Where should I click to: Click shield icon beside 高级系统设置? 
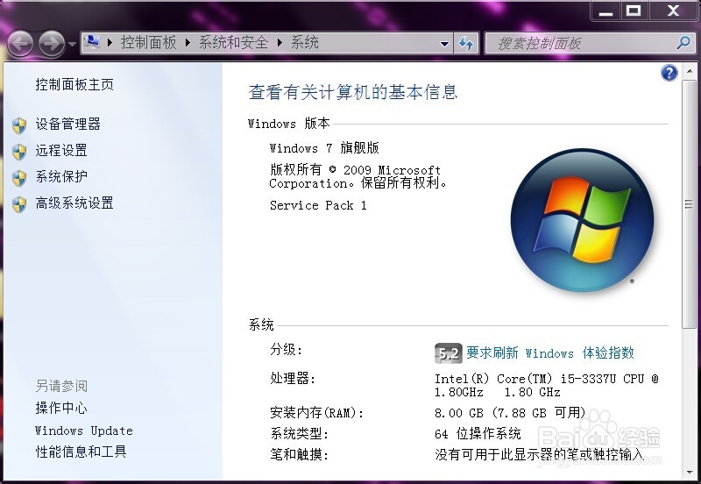19,205
